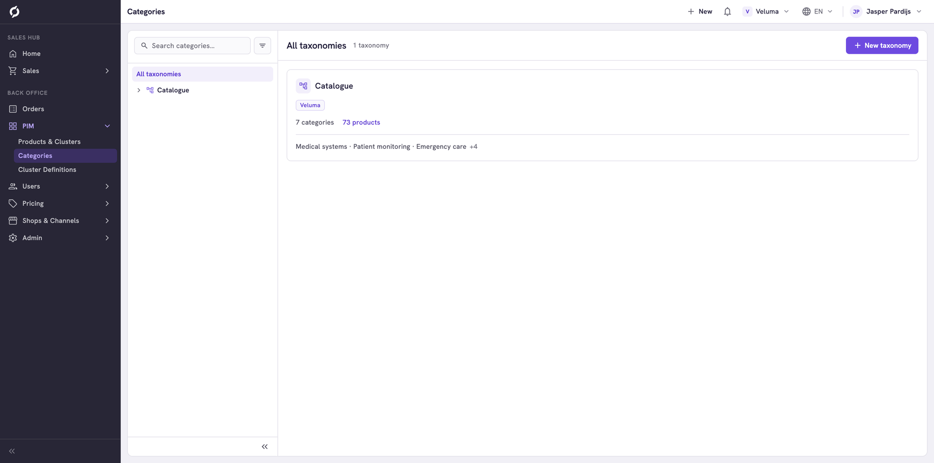
Task: Click the filter icon beside category search
Action: click(262, 46)
